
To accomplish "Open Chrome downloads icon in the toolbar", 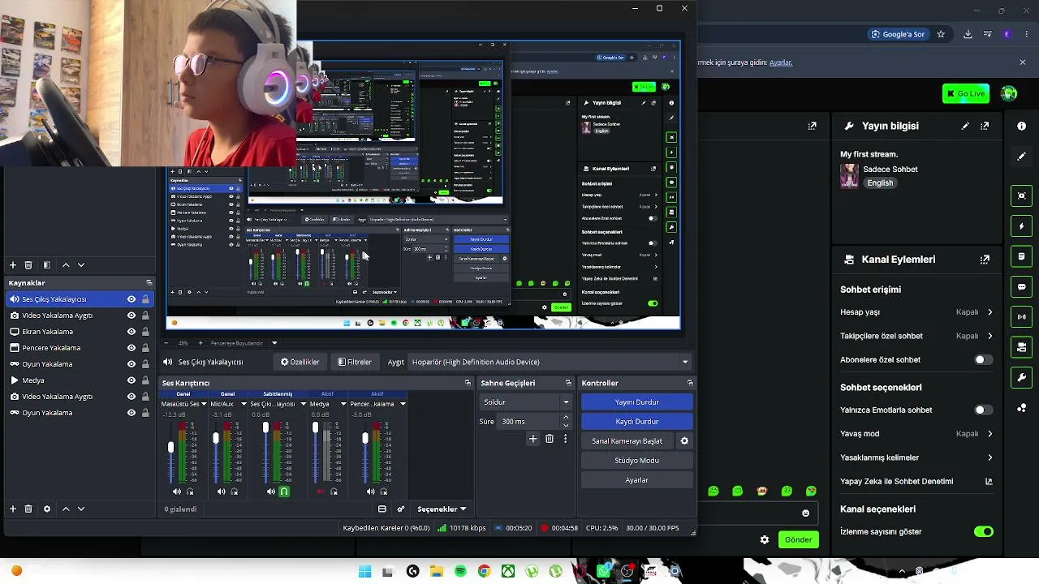I will pos(968,34).
